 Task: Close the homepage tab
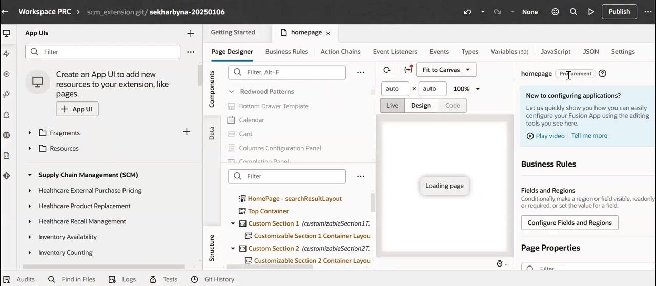click(x=328, y=33)
